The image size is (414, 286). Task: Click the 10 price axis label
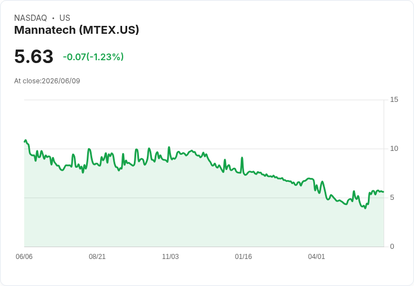click(394, 149)
